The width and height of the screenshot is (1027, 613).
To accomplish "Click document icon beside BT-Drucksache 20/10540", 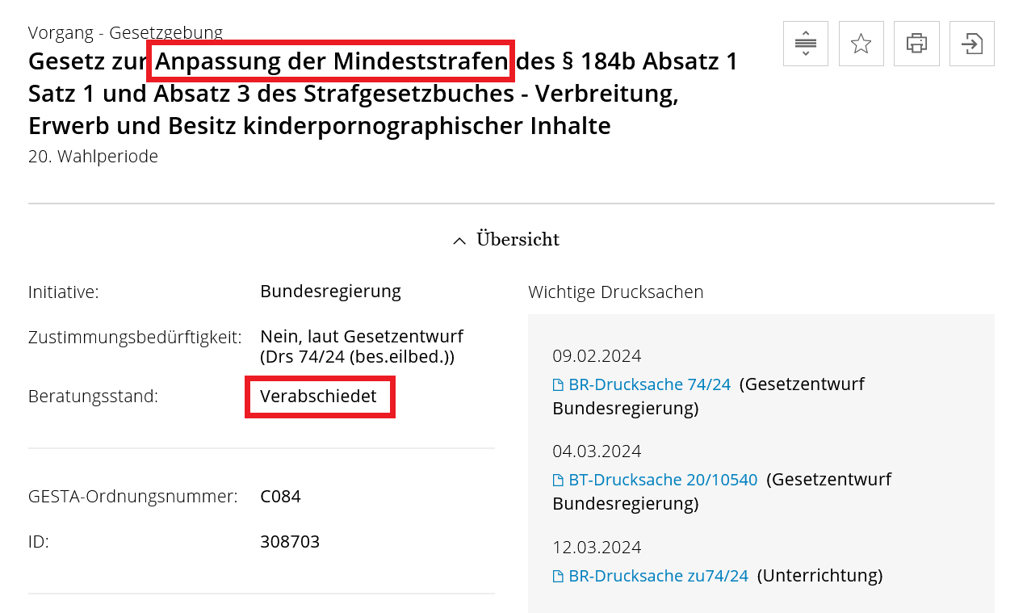I will [x=558, y=481].
